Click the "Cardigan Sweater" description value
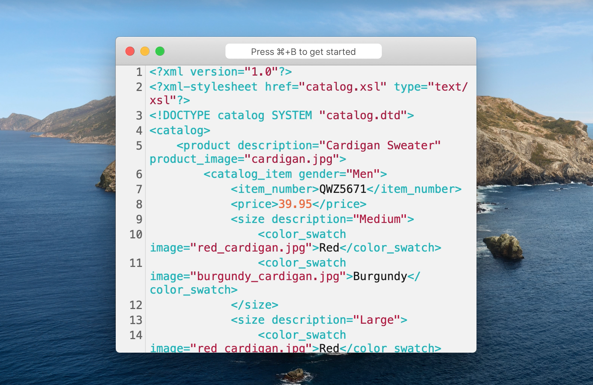The image size is (593, 385). tap(380, 145)
